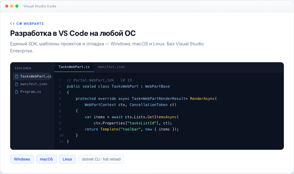Click WebPartBase in the code
Screen dimensions: 294x174
157,86
